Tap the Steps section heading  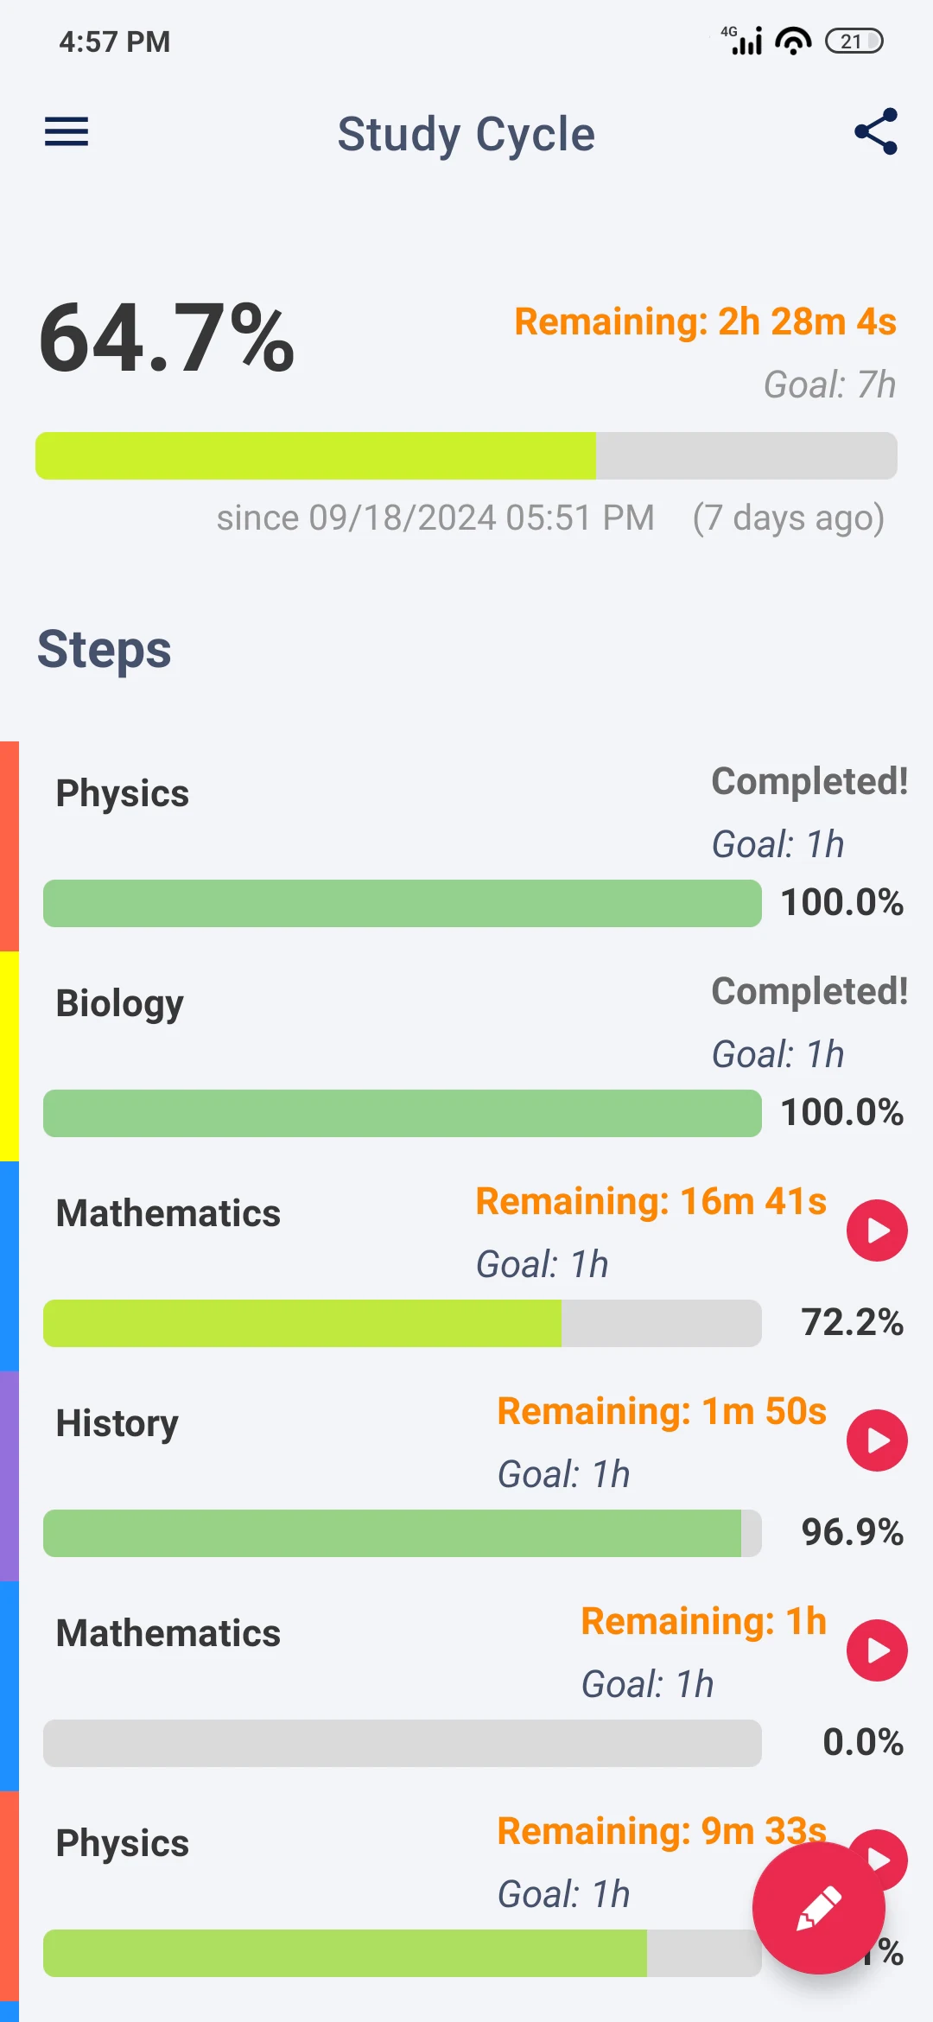click(105, 650)
